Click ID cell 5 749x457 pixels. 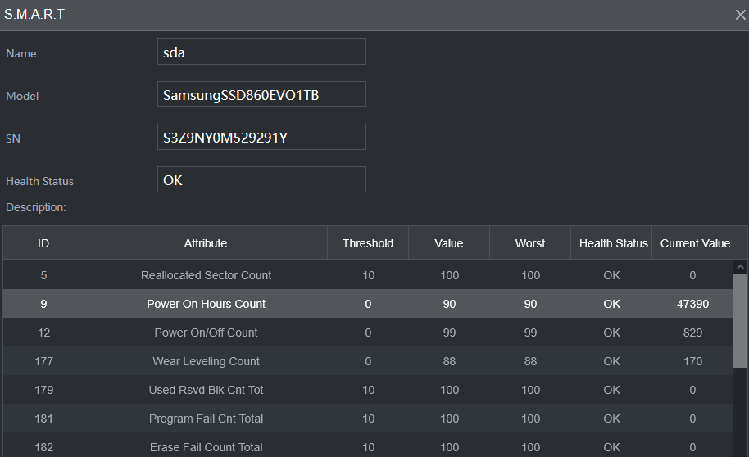43,275
